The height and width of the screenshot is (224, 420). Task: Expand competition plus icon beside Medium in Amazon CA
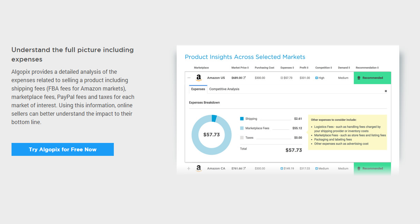317,168
